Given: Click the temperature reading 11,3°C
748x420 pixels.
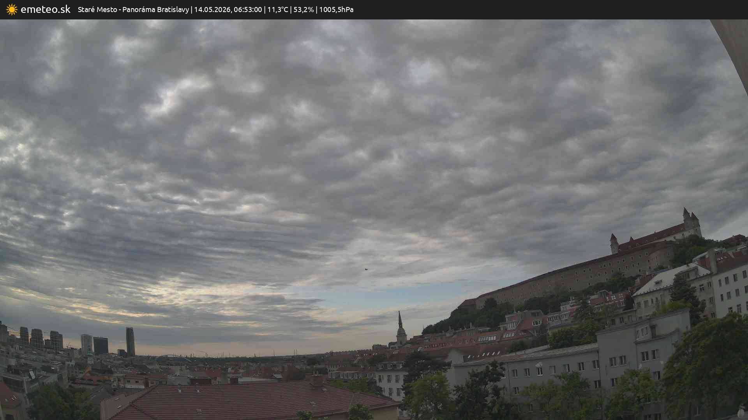Looking at the screenshot, I should [x=278, y=9].
